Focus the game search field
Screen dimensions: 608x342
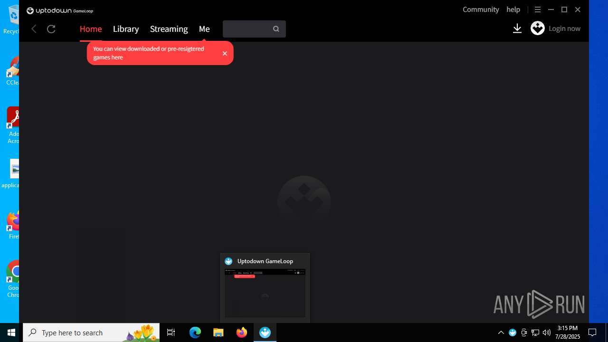254,29
